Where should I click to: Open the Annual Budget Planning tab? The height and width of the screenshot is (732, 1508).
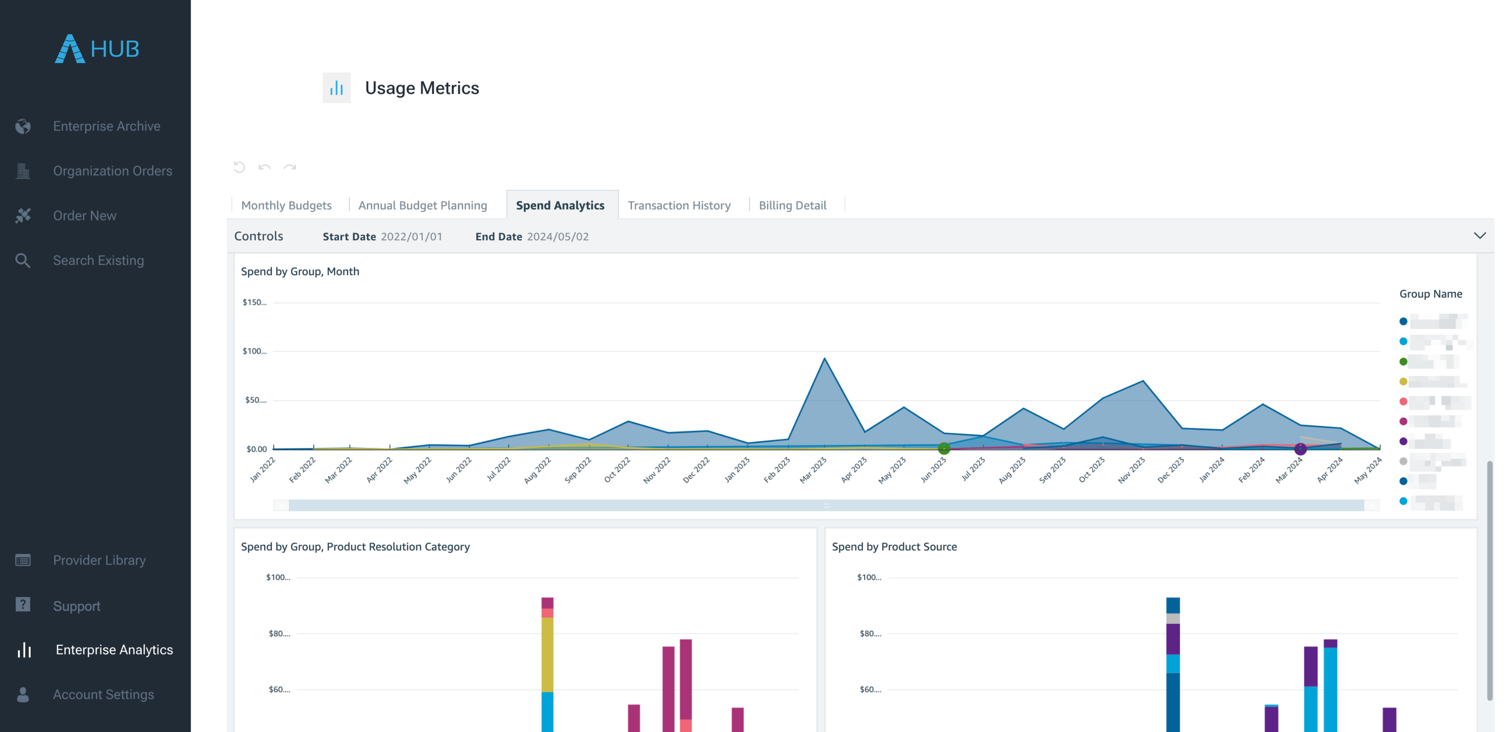click(x=423, y=205)
